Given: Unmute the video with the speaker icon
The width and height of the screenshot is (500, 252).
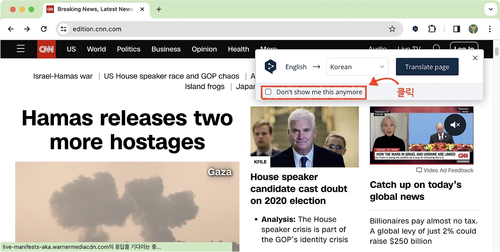Looking at the screenshot, I should (455, 125).
